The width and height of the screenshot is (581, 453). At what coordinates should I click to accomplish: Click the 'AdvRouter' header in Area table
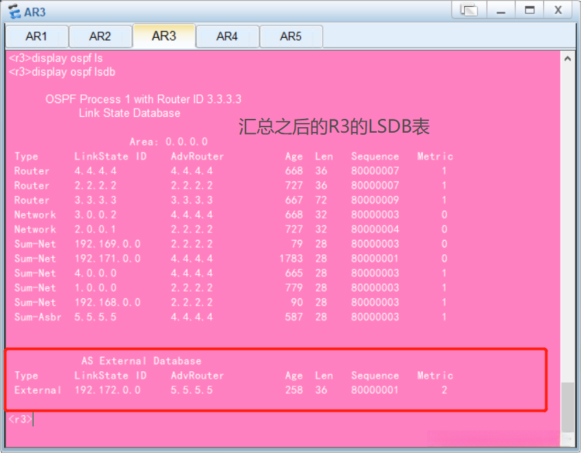point(197,156)
